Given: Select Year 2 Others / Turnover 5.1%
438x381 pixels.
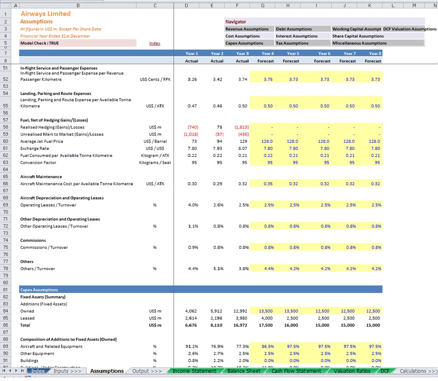Looking at the screenshot, I should point(212,269).
